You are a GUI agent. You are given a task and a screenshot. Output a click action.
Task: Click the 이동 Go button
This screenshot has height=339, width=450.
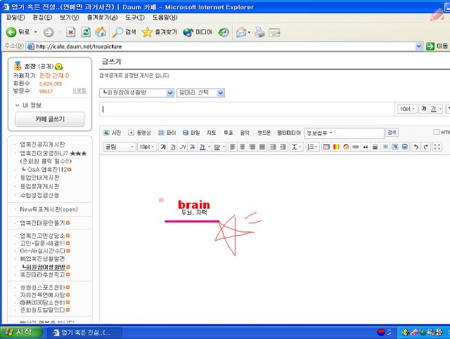[437, 46]
